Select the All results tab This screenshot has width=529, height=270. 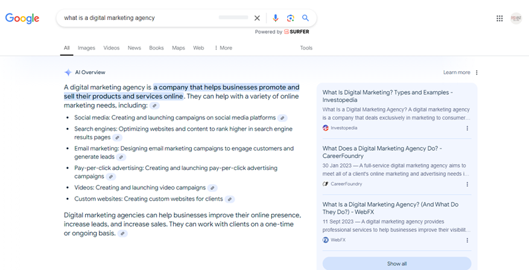click(x=67, y=48)
